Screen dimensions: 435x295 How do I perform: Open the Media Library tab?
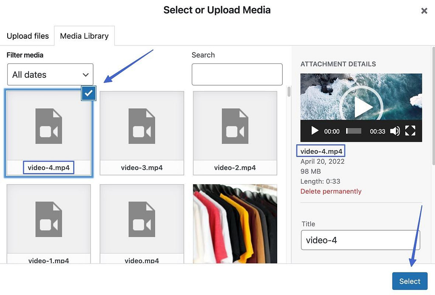(84, 36)
